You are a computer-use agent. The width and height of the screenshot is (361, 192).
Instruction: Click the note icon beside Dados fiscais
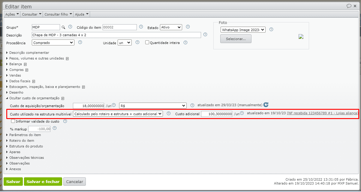[34, 81]
